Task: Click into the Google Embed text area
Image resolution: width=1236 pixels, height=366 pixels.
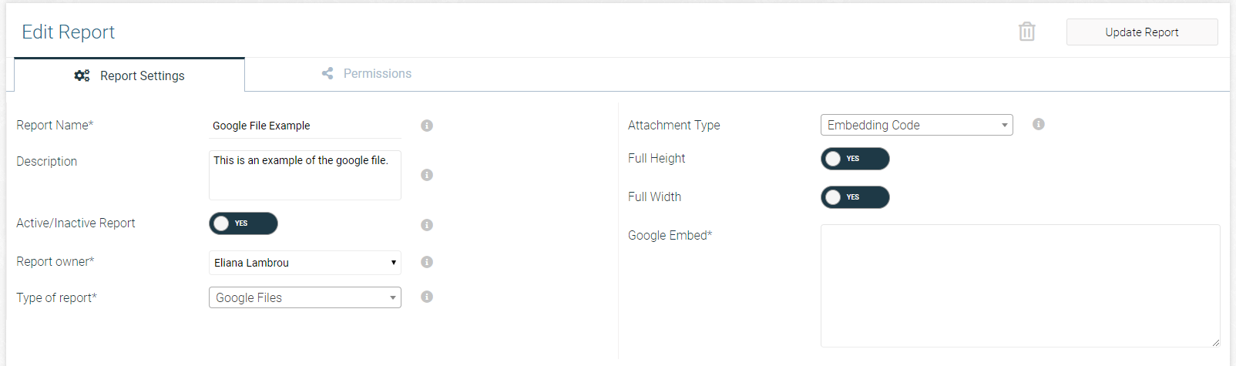Action: point(1020,286)
